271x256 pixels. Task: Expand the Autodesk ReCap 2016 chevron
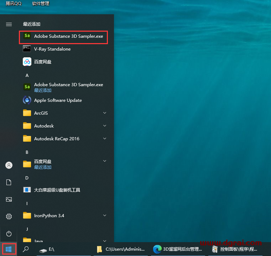coord(105,139)
